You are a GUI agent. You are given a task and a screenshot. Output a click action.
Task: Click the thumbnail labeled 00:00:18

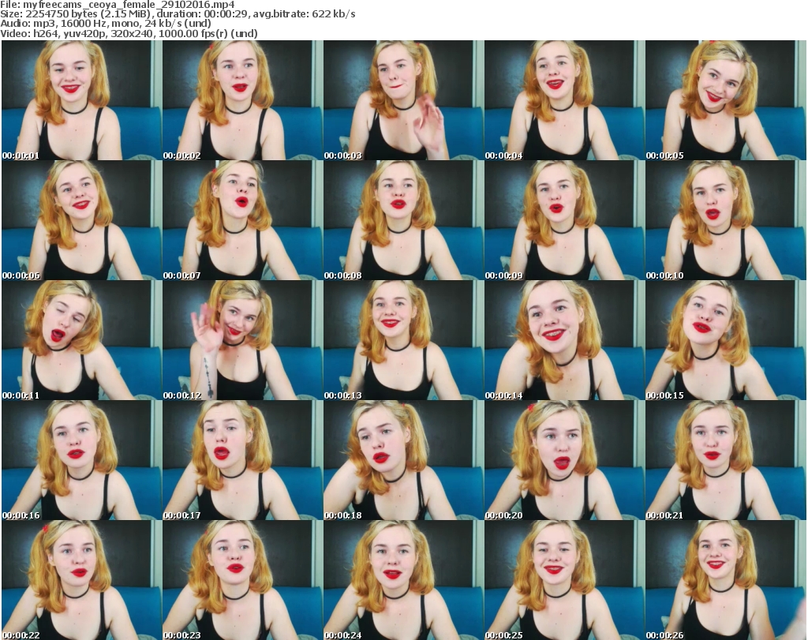(402, 460)
